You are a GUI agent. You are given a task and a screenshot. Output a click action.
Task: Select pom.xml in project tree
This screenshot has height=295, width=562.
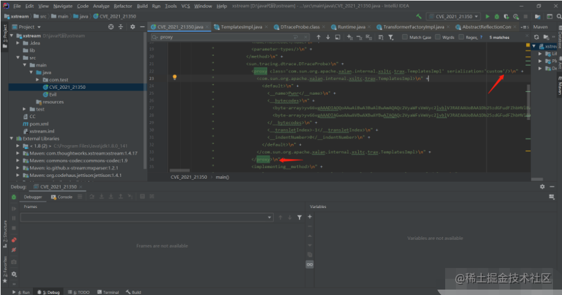point(35,124)
